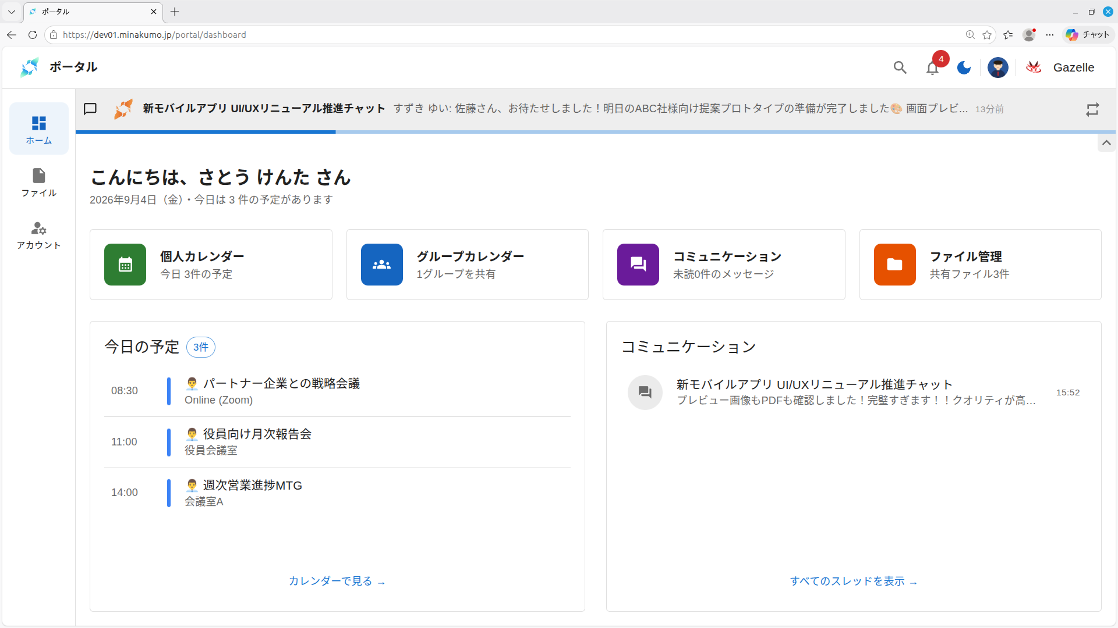
Task: Open パートナー企業との戦略会議 event
Action: click(337, 391)
